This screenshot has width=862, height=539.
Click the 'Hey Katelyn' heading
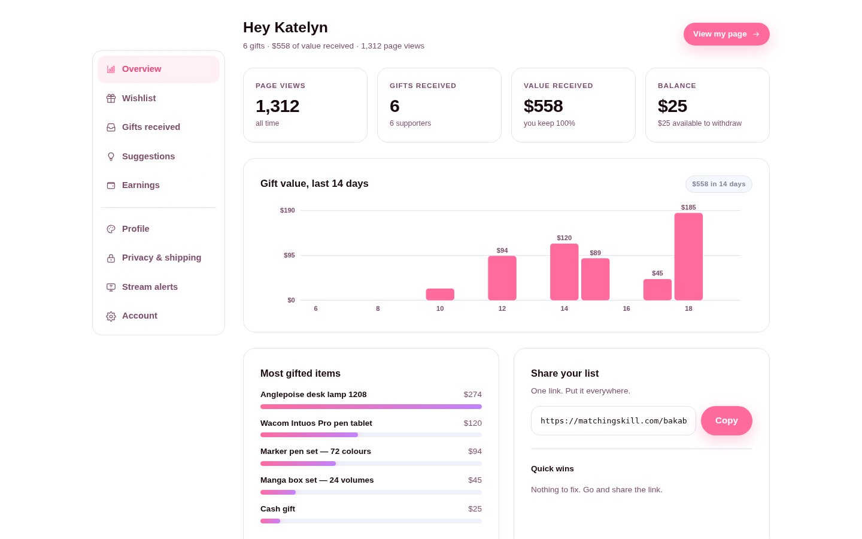[286, 28]
